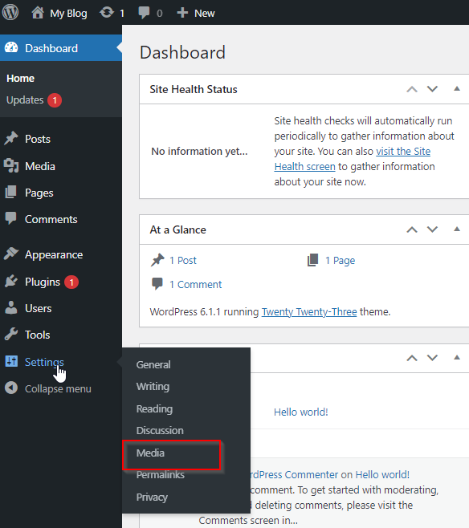Toggle the third dashboard panel triangle
This screenshot has width=469, height=528.
pyautogui.click(x=457, y=358)
